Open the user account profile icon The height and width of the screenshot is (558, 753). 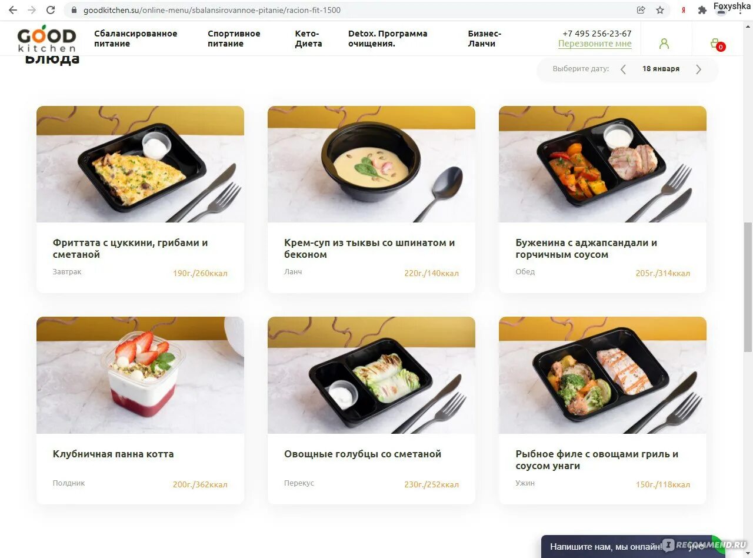[664, 44]
